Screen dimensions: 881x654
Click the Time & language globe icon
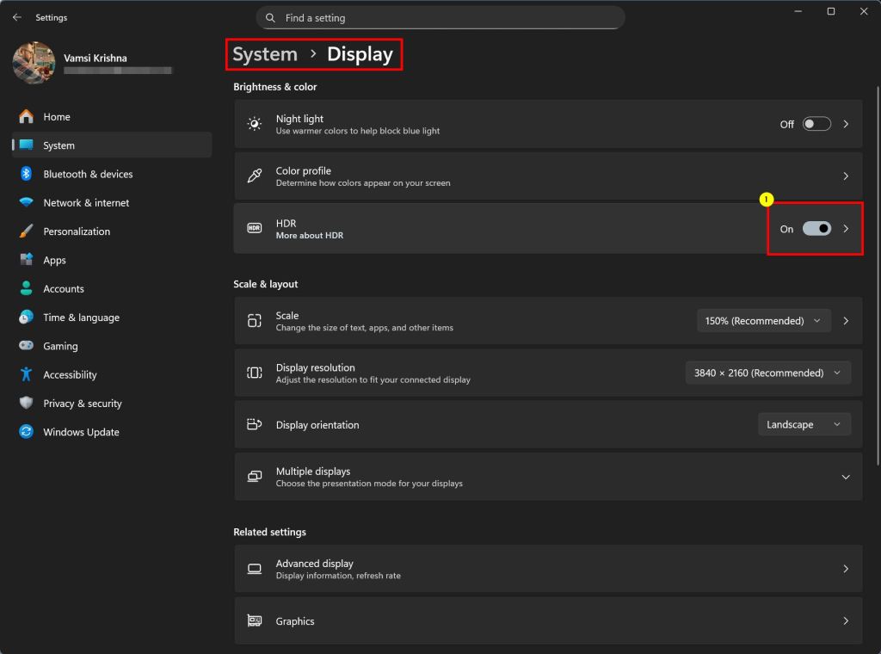tap(26, 317)
